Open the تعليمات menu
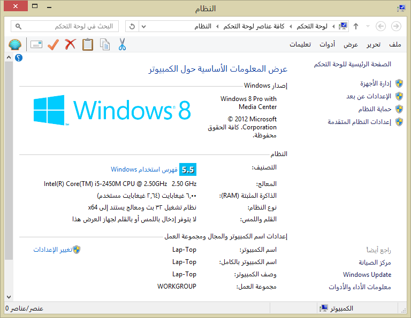The height and width of the screenshot is (318, 411). point(300,44)
